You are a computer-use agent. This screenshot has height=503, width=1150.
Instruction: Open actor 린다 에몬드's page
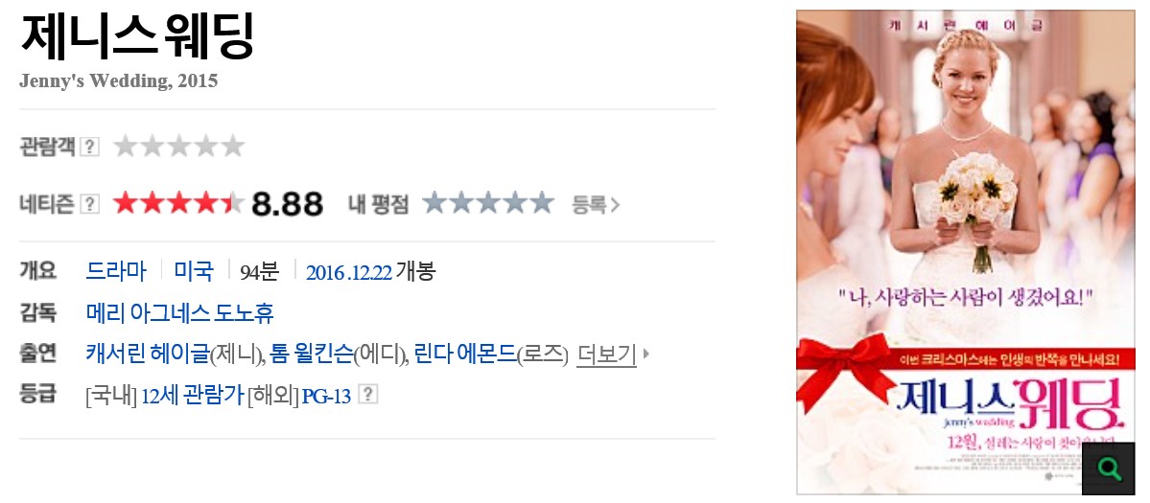[465, 354]
